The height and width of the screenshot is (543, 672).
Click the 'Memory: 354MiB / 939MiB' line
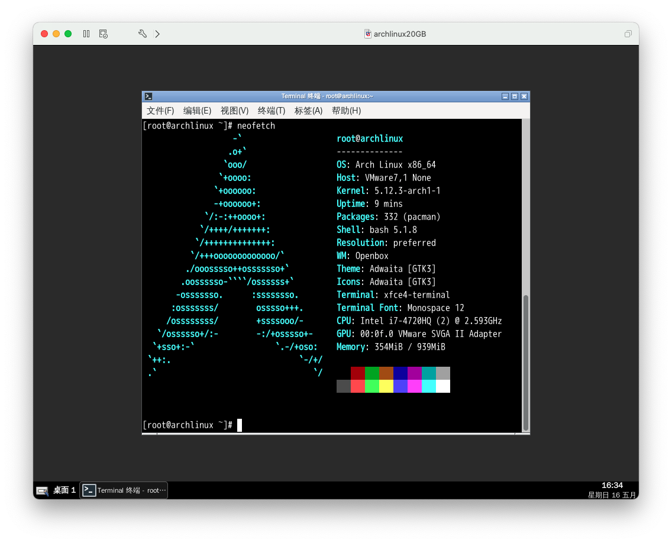391,347
